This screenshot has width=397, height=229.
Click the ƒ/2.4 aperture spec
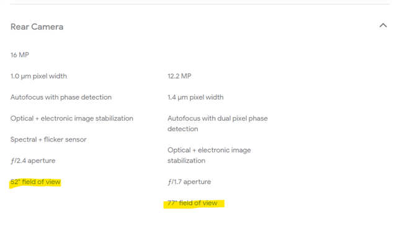click(33, 160)
